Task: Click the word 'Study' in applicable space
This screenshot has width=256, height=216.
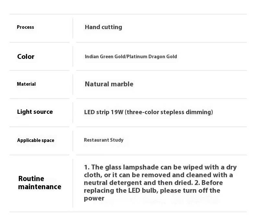Action: click(x=117, y=140)
